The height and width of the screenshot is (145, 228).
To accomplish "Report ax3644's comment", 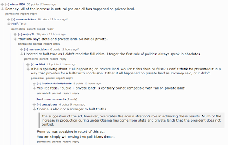I will click(x=60, y=78).
